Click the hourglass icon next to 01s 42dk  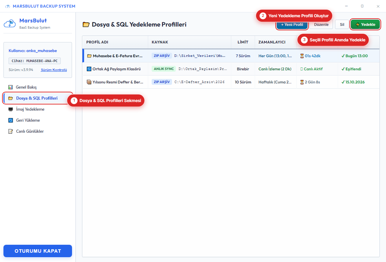click(302, 56)
